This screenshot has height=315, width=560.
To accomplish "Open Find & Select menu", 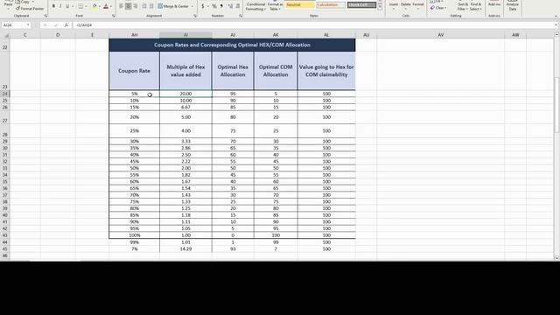I will [476, 6].
